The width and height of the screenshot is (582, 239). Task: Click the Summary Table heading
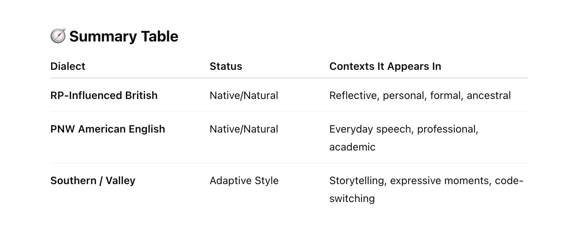123,36
